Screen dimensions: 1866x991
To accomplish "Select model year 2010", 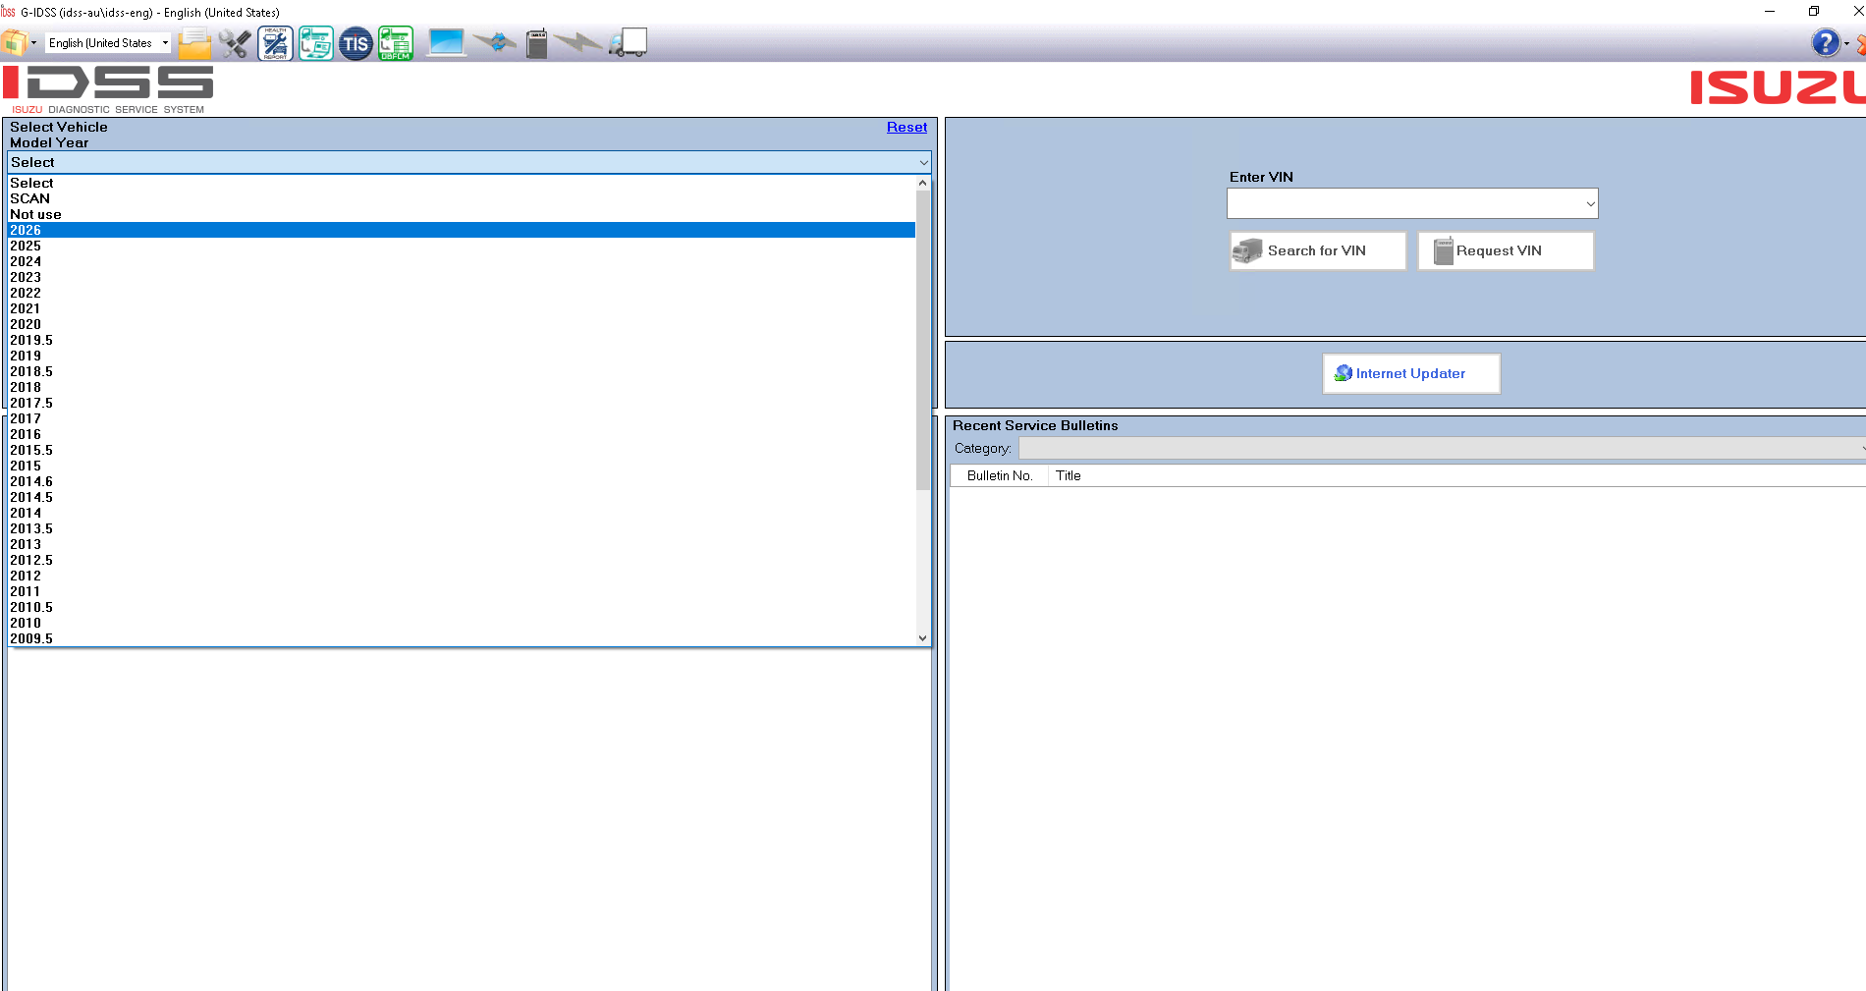I will tap(462, 623).
